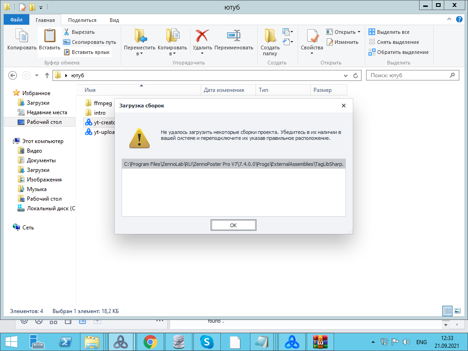Switch to the Поделиться ribbon tab
Screen dimensions: 468x351
(x=82, y=20)
